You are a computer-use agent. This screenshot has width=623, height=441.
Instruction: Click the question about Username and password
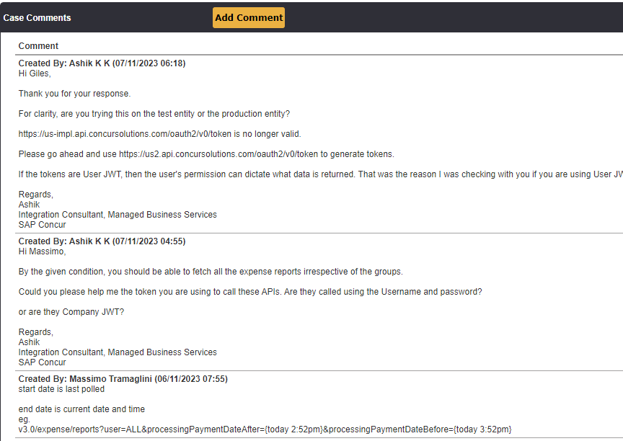(250, 292)
